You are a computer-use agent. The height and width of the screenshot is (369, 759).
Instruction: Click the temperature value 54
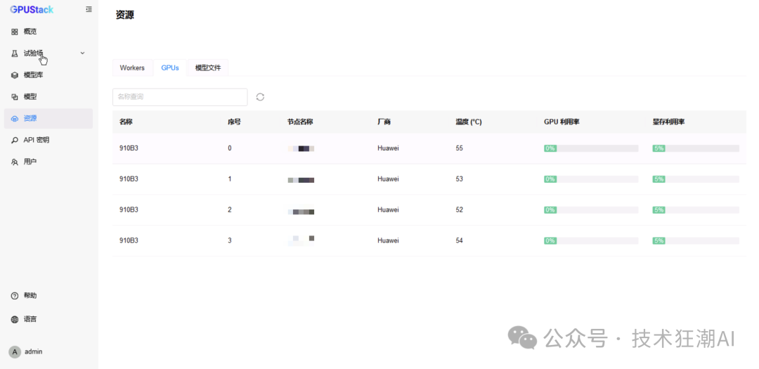click(460, 240)
